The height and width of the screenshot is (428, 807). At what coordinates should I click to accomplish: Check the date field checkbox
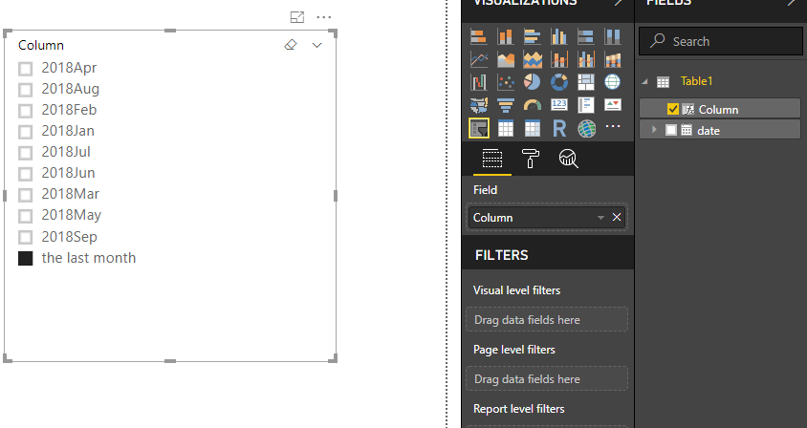click(670, 130)
